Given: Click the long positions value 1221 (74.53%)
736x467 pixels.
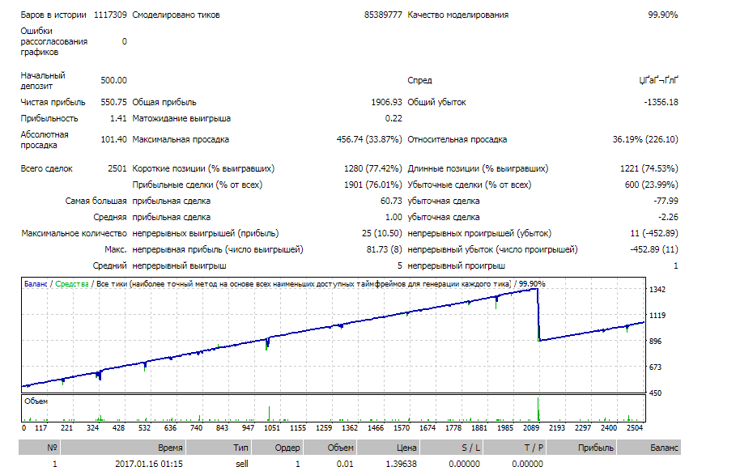Looking at the screenshot, I should (649, 168).
